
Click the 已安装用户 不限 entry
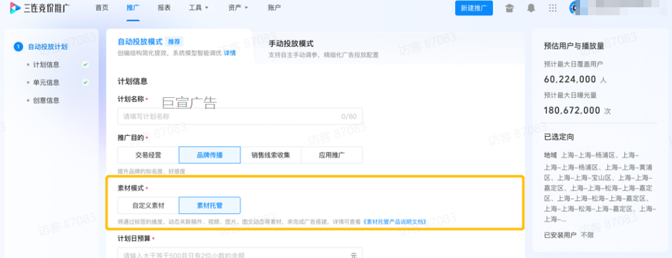[568, 235]
